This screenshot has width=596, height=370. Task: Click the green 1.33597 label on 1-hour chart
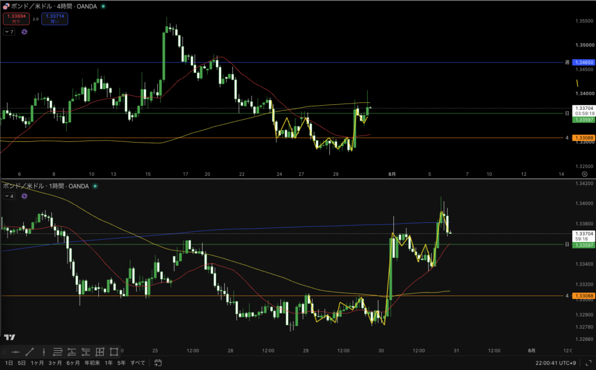pos(584,246)
